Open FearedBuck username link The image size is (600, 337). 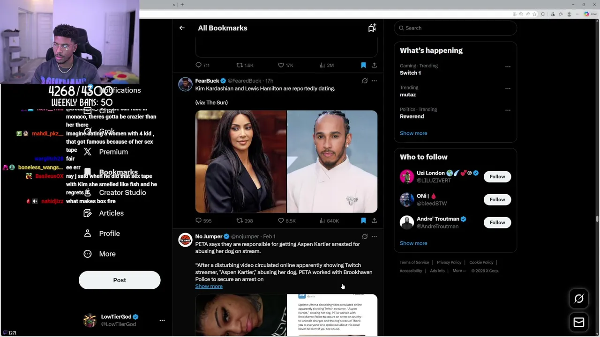point(244,81)
